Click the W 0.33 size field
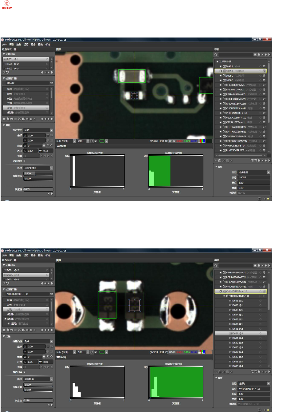 click(46, 362)
